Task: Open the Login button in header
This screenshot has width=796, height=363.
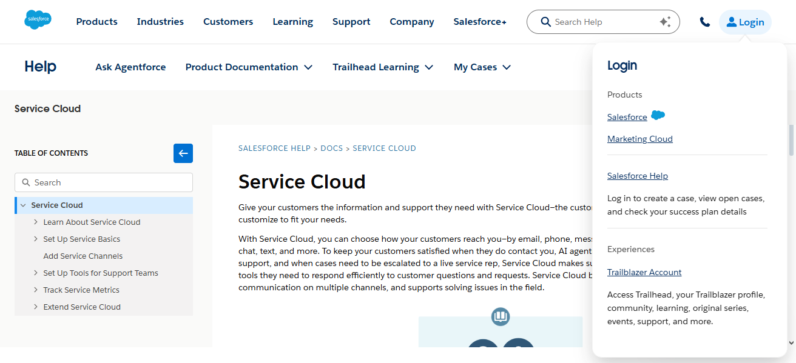Action: (745, 22)
